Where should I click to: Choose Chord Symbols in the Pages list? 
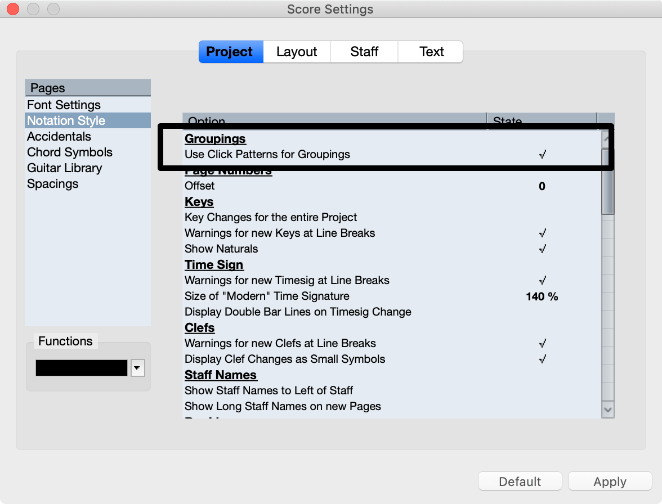pyautogui.click(x=70, y=152)
